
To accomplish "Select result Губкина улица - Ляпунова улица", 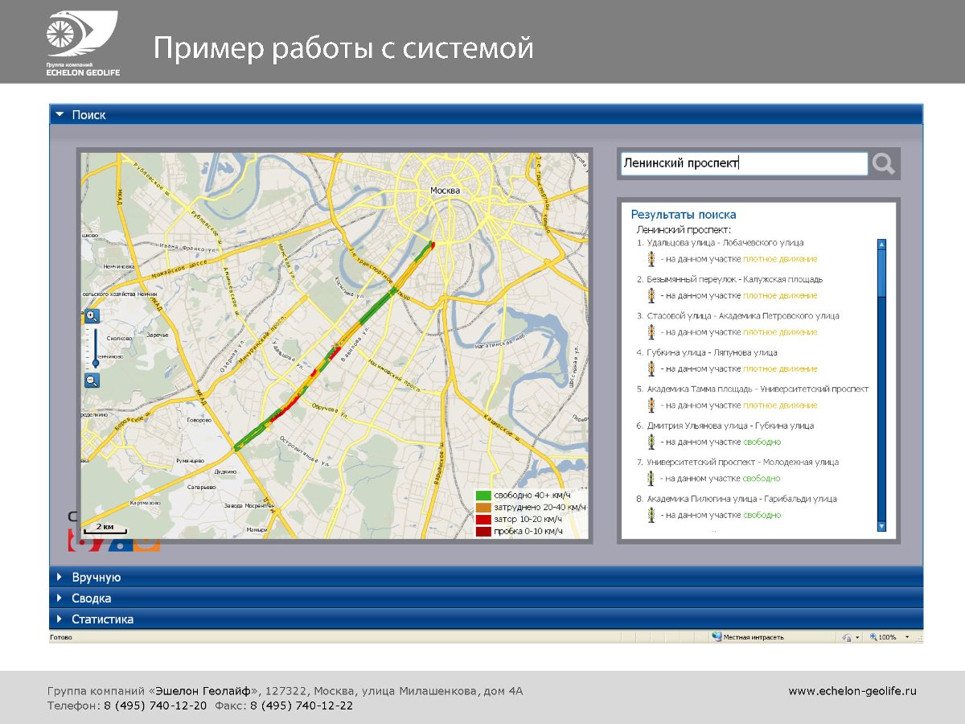I will [x=712, y=352].
